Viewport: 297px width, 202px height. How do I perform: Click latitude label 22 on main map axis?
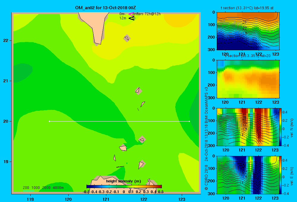[x=6, y=40]
